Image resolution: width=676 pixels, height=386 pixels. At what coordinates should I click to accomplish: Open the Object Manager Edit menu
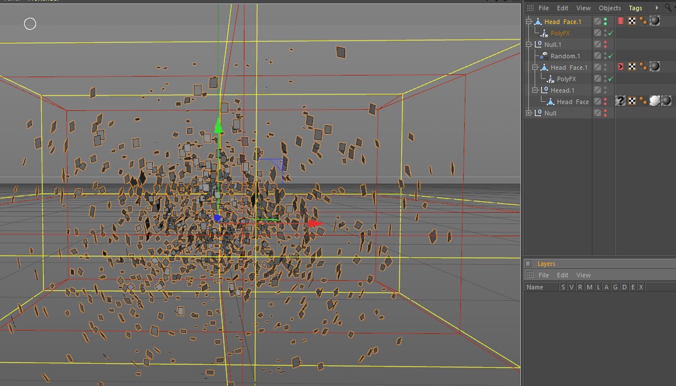coord(563,8)
